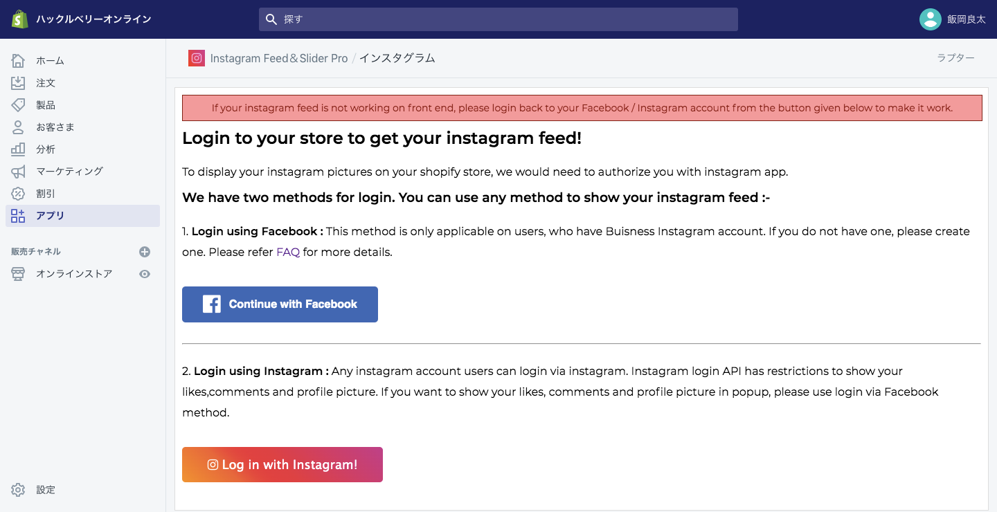Click the 割引 discount badge icon
Viewport: 997px width, 512px height.
[x=18, y=194]
